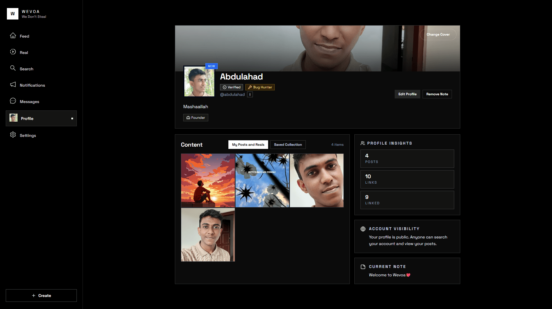Click the Verified badge
This screenshot has width=552, height=309.
pos(231,87)
